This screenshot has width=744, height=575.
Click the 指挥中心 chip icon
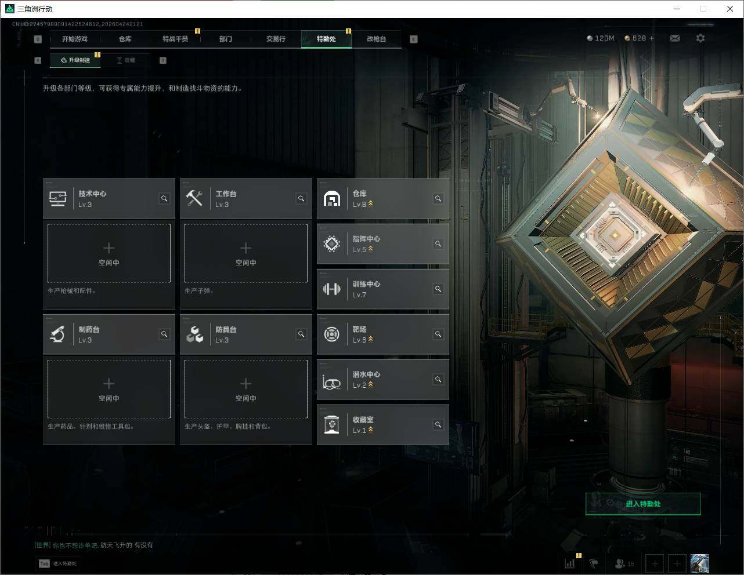pyautogui.click(x=331, y=244)
